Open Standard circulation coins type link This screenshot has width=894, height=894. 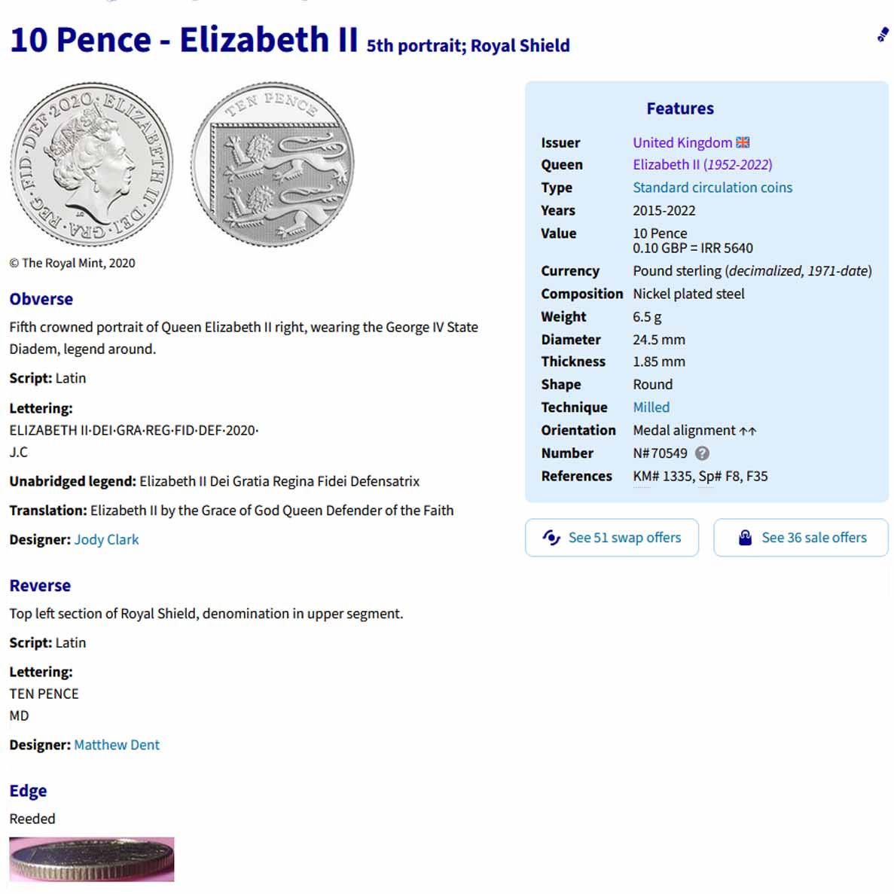tap(712, 188)
